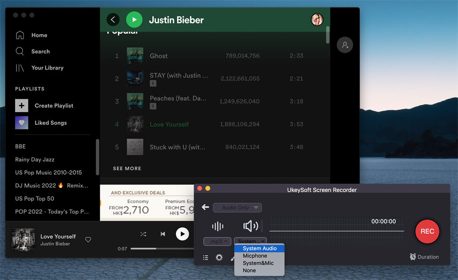Close the UkeySoft Screen Recorder window
Viewport: 458px width, 280px height.
click(x=200, y=188)
